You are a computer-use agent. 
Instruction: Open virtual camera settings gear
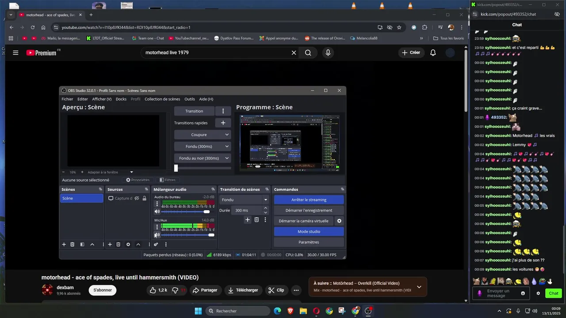339,221
